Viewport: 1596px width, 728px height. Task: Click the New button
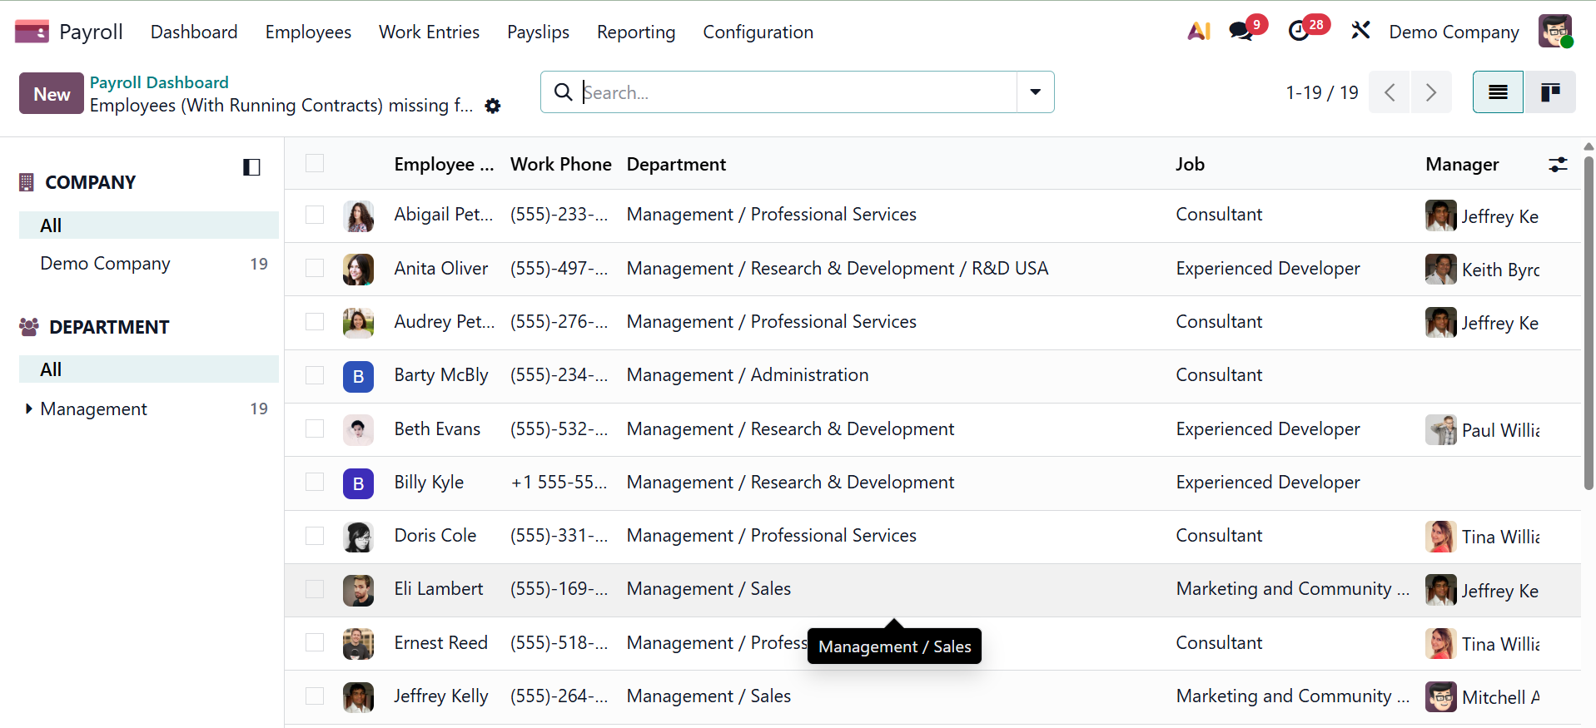[52, 93]
